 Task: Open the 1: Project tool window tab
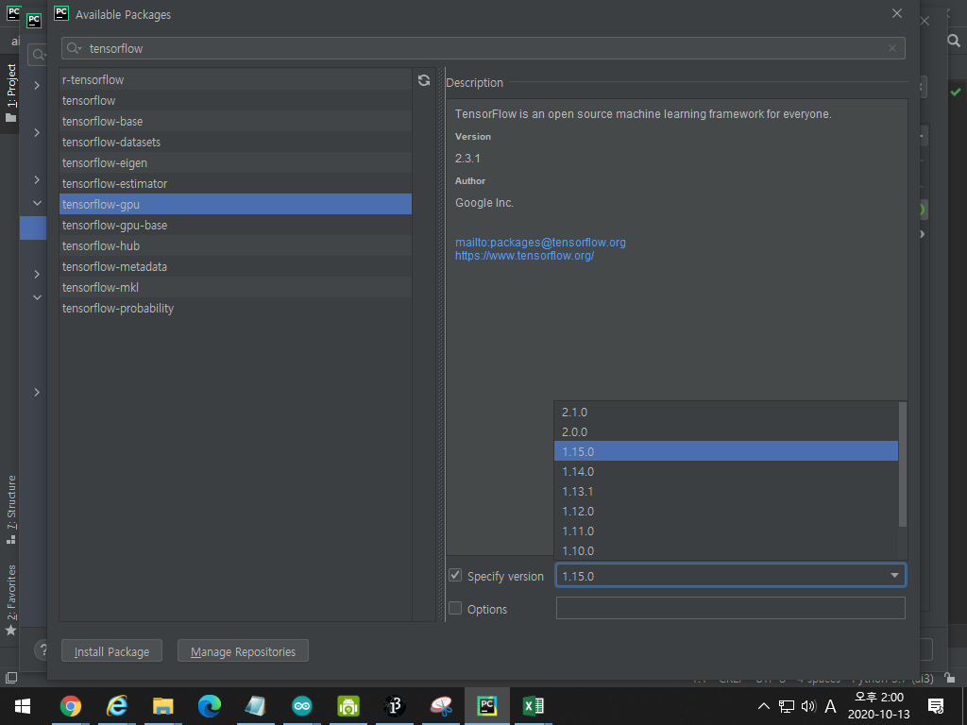point(11,92)
